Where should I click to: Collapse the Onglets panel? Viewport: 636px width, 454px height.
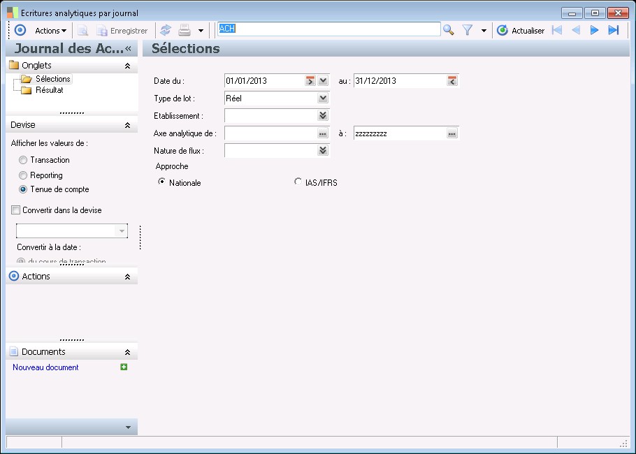pos(127,66)
